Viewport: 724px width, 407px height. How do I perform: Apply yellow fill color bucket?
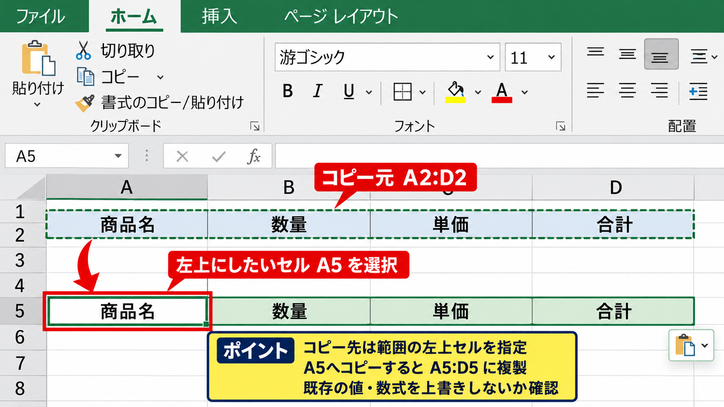tap(456, 92)
